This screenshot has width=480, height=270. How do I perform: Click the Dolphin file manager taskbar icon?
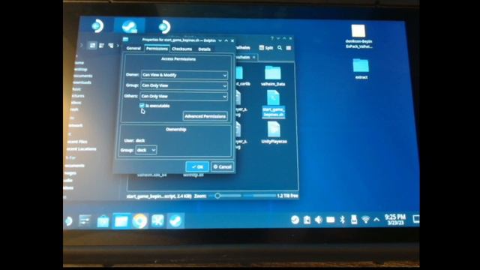pyautogui.click(x=121, y=221)
